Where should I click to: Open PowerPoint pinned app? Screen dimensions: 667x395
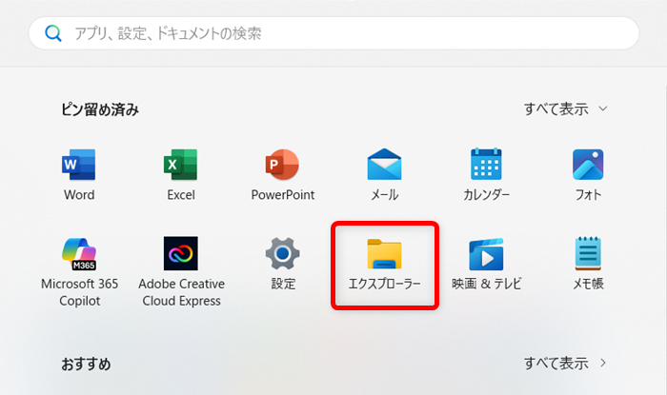click(282, 175)
